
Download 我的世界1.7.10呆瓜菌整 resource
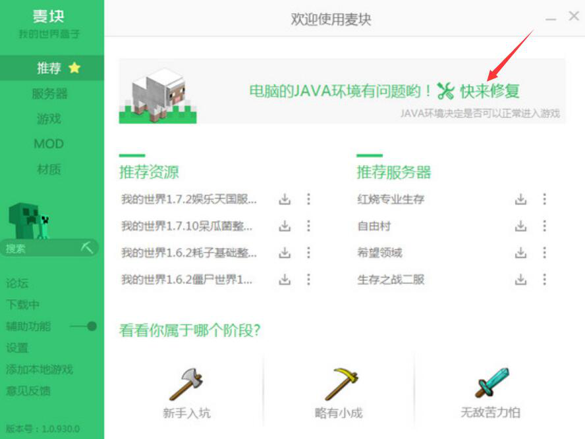[x=285, y=226]
